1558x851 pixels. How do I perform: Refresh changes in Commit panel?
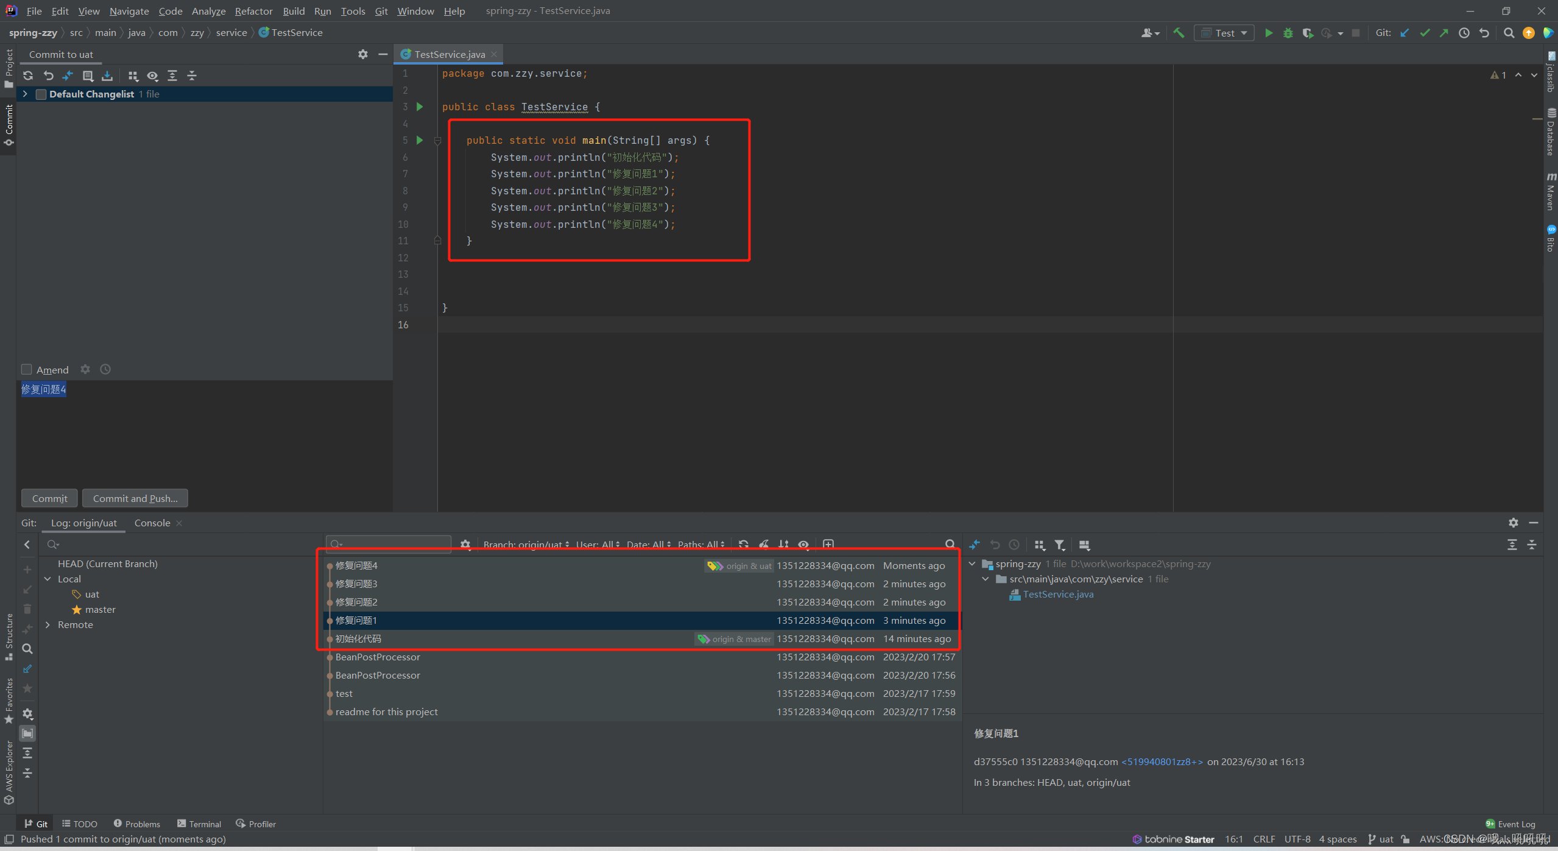click(28, 76)
